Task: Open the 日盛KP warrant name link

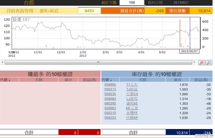Action: (x=132, y=117)
